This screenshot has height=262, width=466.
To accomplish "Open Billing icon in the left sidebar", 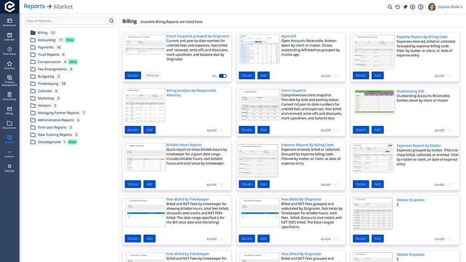I will pyautogui.click(x=10, y=110).
